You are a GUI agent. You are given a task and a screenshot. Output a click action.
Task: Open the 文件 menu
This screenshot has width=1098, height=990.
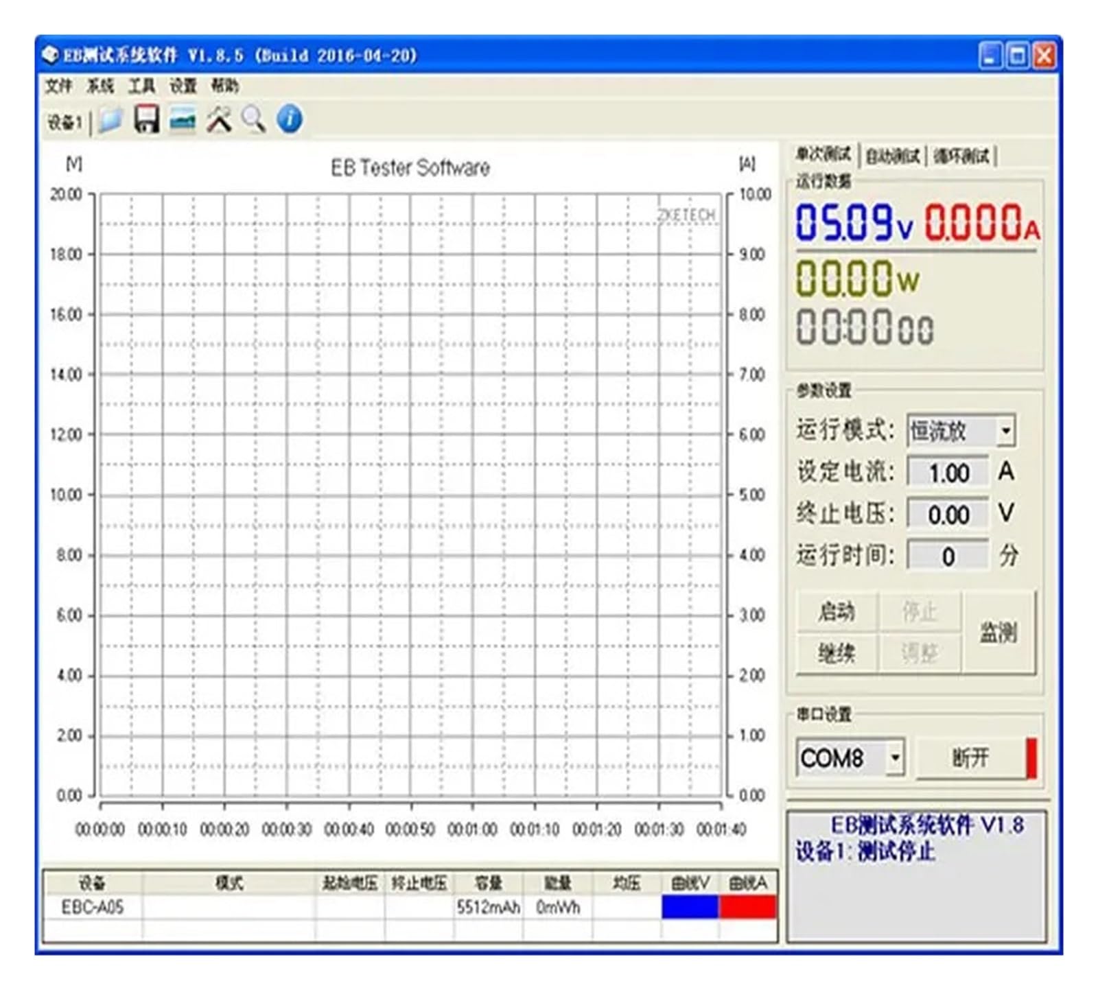tap(58, 86)
